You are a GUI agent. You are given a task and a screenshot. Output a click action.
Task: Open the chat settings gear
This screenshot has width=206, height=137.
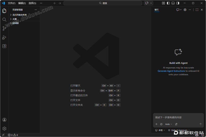tap(185, 10)
